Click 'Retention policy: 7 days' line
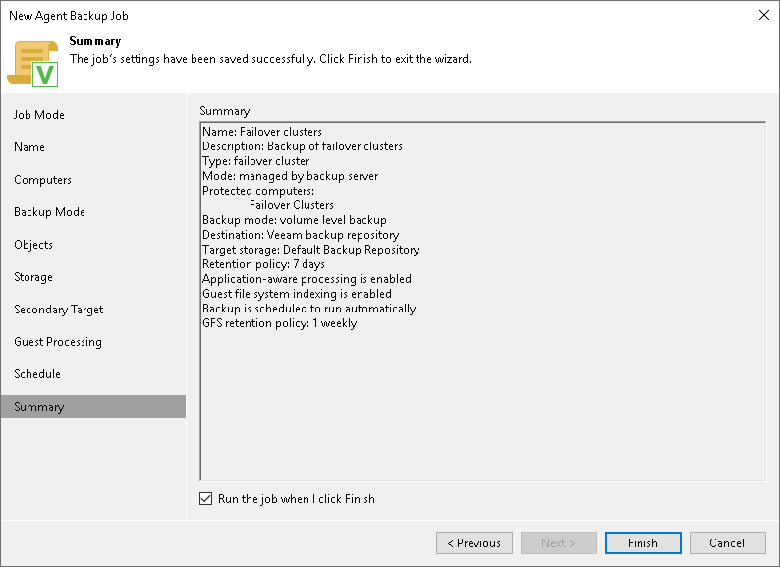Image resolution: width=780 pixels, height=567 pixels. coord(263,264)
